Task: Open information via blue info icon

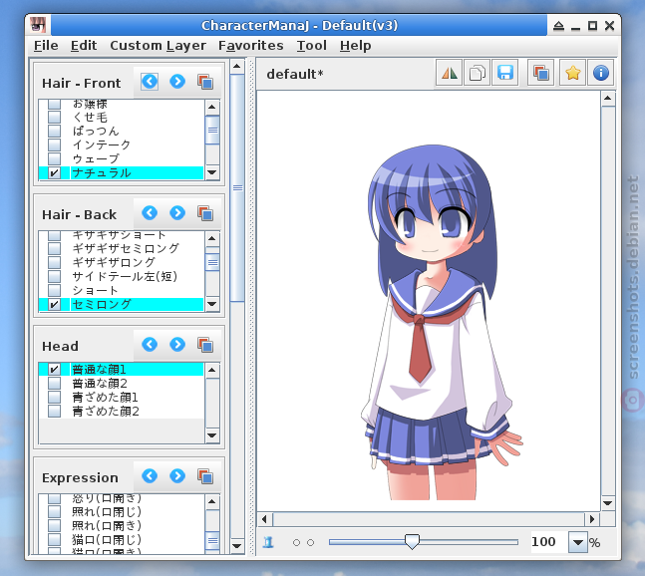Action: (601, 73)
